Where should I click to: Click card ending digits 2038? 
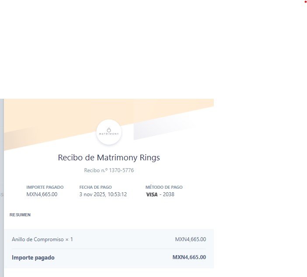click(x=168, y=194)
